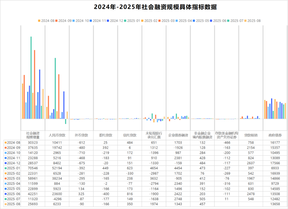Click the value 70546 in the table
Screen dimensions: 288x209
[x=33, y=168]
